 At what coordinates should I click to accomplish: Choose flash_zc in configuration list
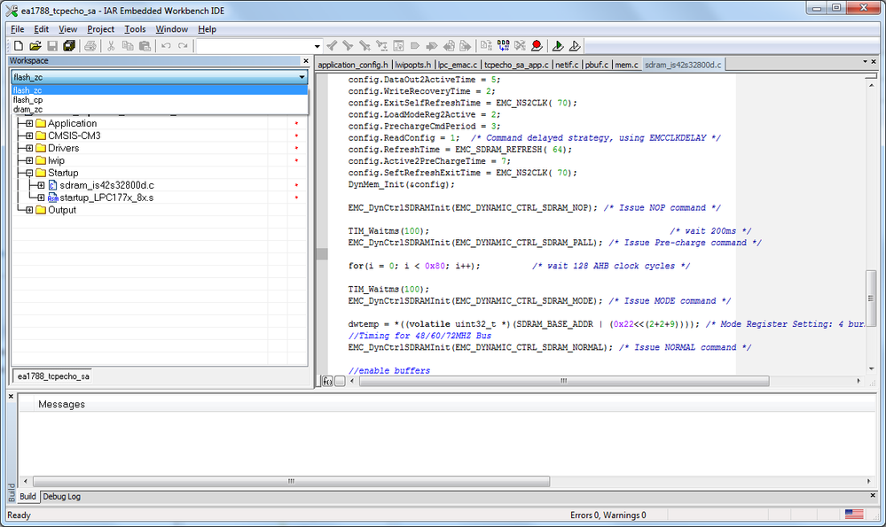pos(160,90)
